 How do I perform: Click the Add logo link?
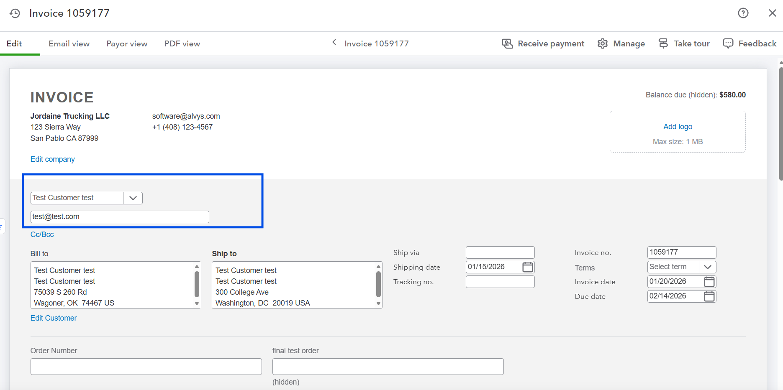678,127
